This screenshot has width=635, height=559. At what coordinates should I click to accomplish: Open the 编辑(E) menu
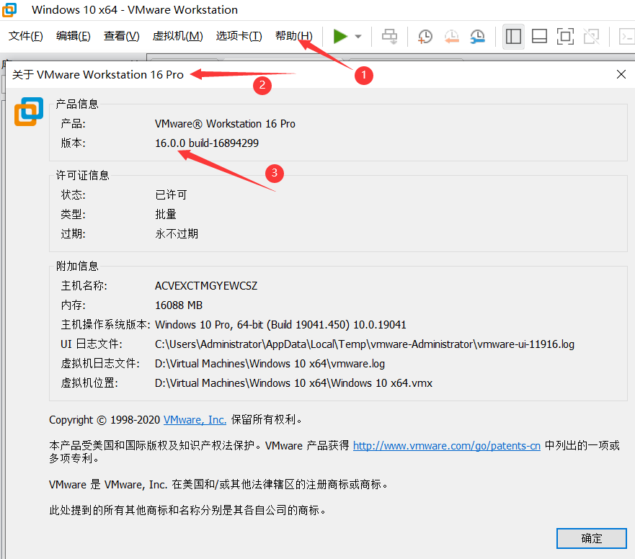point(74,36)
